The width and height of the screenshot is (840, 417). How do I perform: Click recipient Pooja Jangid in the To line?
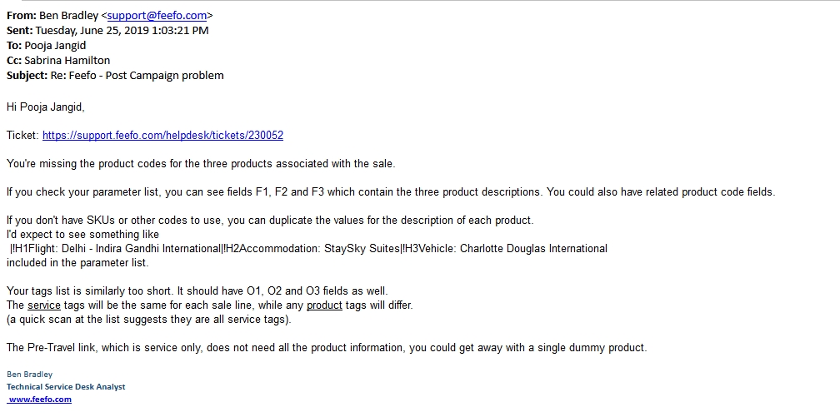[55, 45]
